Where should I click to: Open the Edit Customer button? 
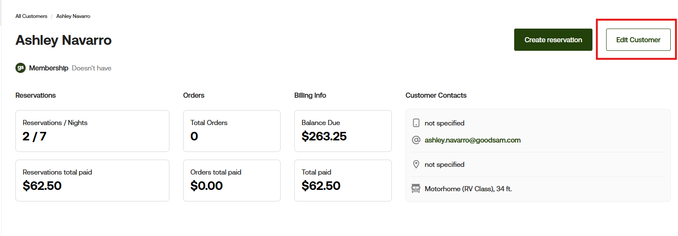point(638,40)
